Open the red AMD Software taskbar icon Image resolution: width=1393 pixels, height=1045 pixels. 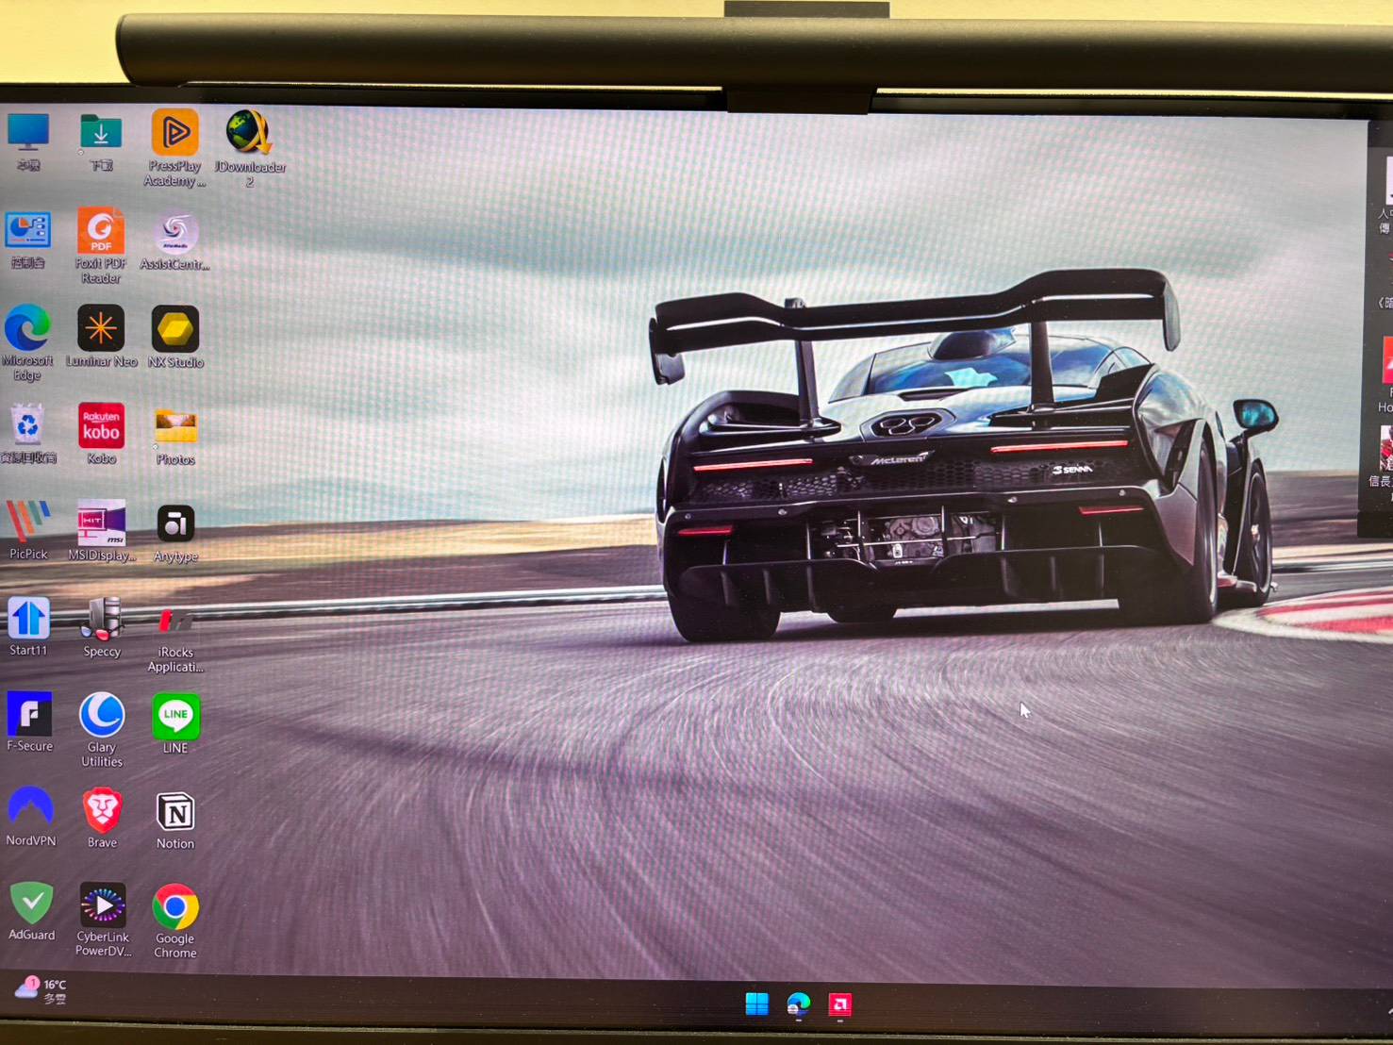coord(840,1004)
